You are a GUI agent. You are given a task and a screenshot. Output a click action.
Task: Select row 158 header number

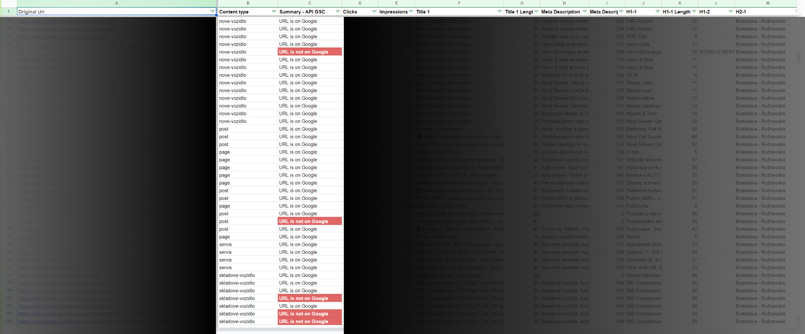tap(8, 321)
